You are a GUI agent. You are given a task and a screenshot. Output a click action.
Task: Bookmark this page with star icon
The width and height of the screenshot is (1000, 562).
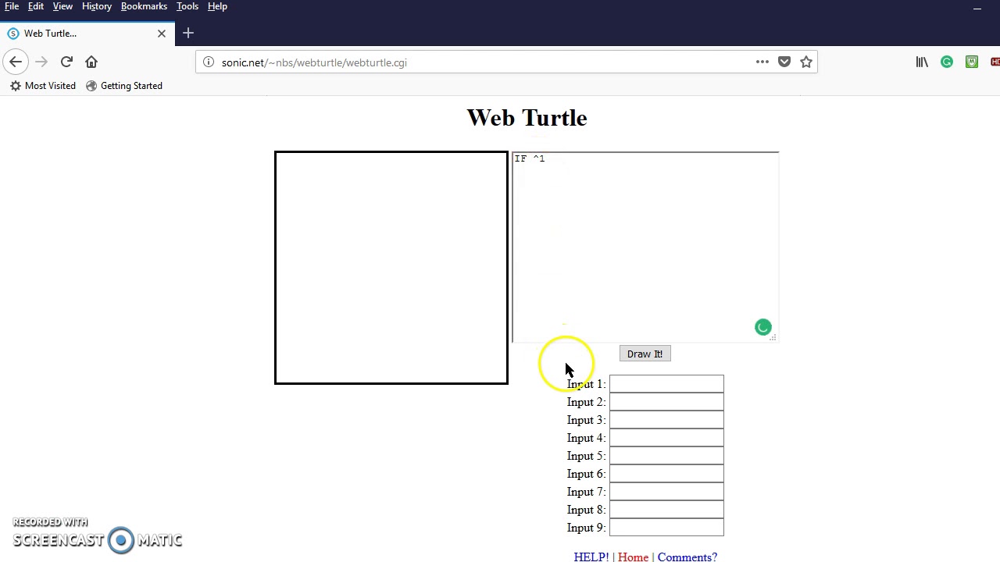click(806, 62)
